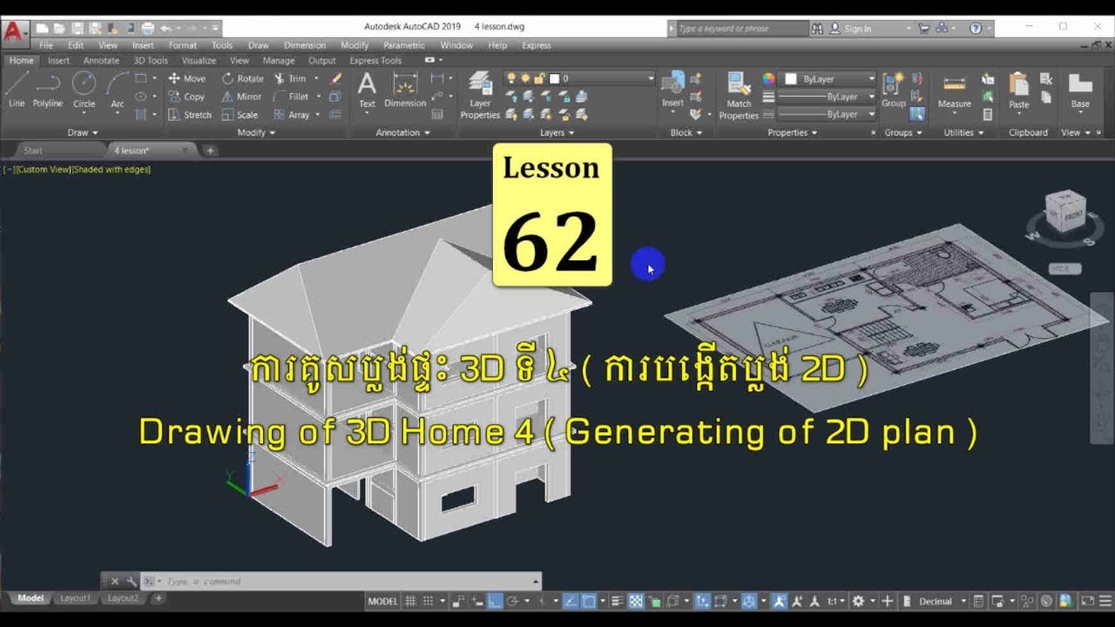The height and width of the screenshot is (627, 1115).
Task: Toggle lineweight display in status bar
Action: point(617,601)
